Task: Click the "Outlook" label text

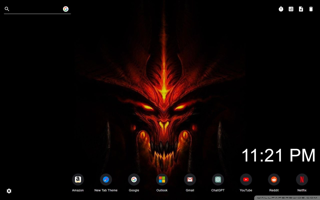Action: coord(162,190)
